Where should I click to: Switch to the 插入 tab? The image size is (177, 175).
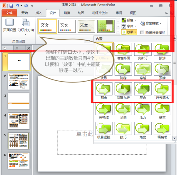click(39, 13)
